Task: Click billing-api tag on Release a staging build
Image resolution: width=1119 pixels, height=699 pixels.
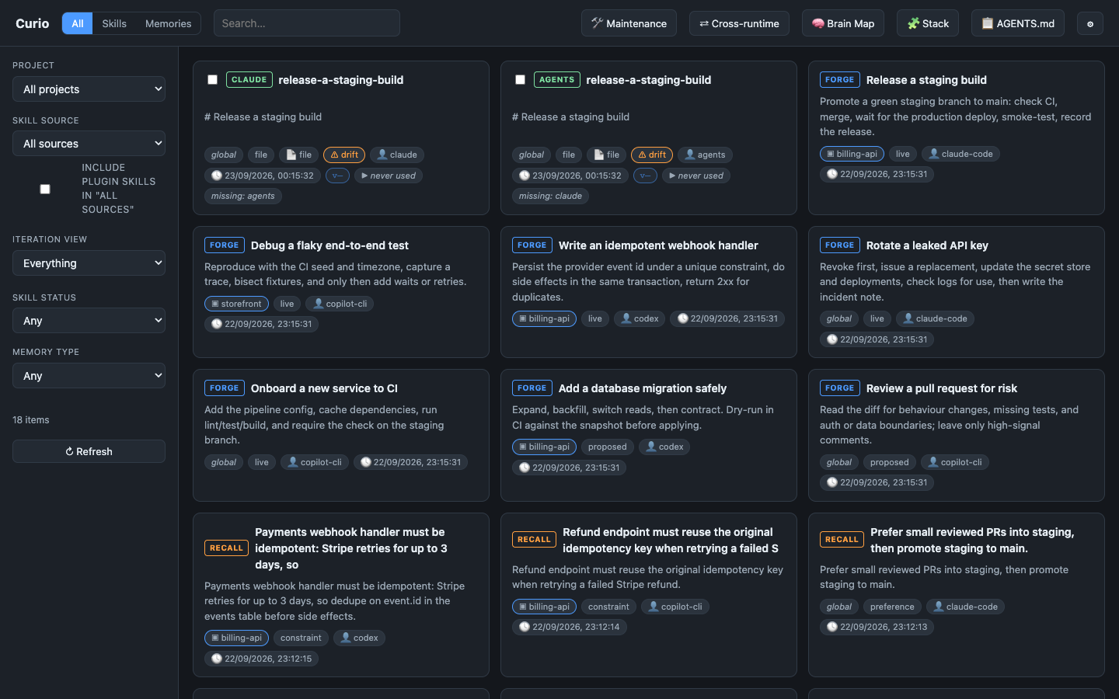Action: (852, 154)
